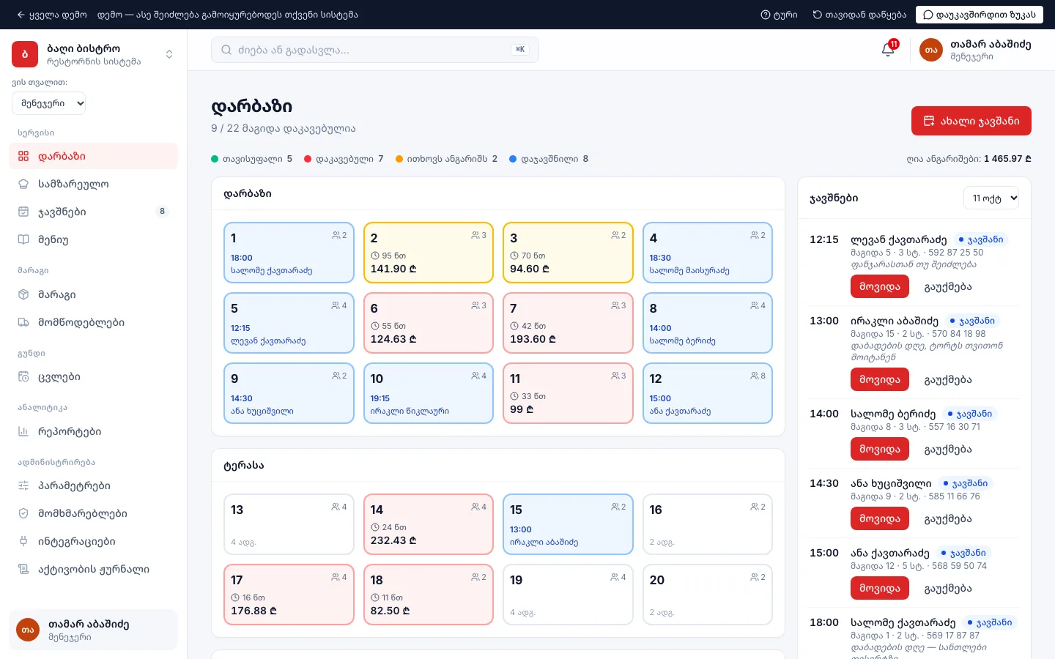
Task: Mark ლევან ქავთარაძე as მოვიდა
Action: [x=880, y=286]
